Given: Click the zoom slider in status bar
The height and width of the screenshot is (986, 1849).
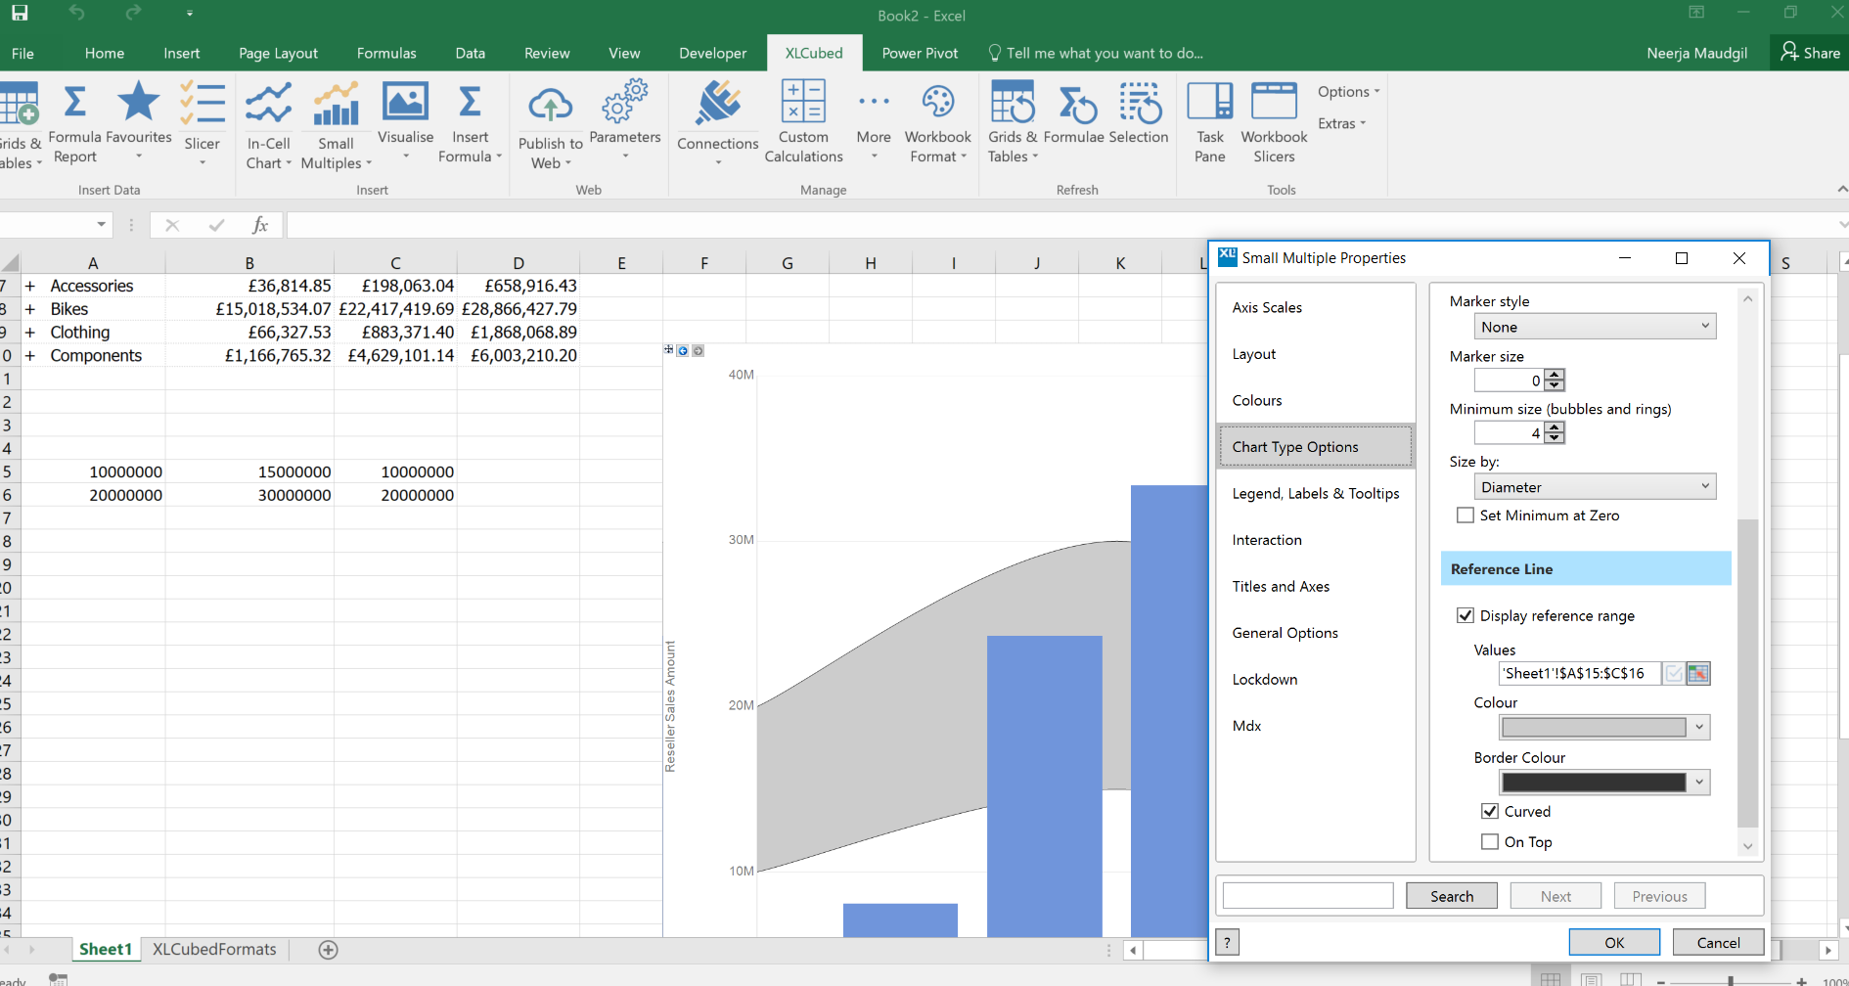Looking at the screenshot, I should point(1731,980).
